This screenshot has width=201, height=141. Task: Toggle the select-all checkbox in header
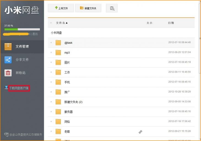pyautogui.click(x=51, y=23)
